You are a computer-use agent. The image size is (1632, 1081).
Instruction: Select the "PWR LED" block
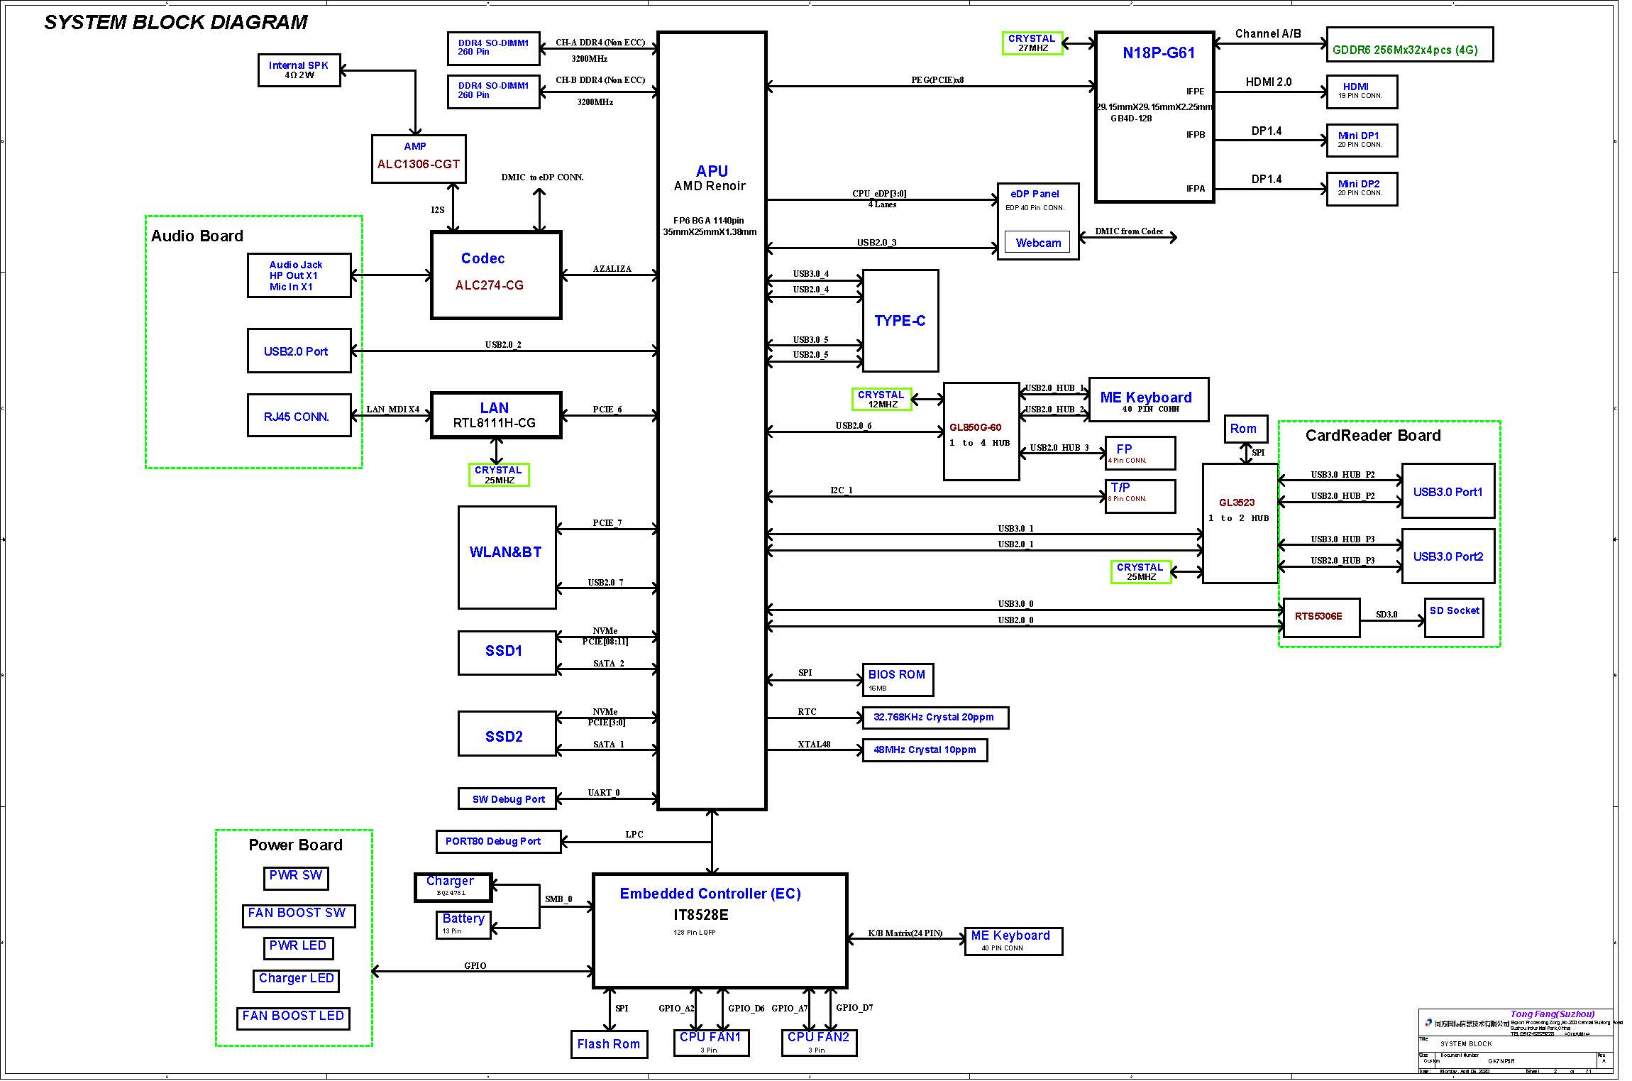coord(298,948)
